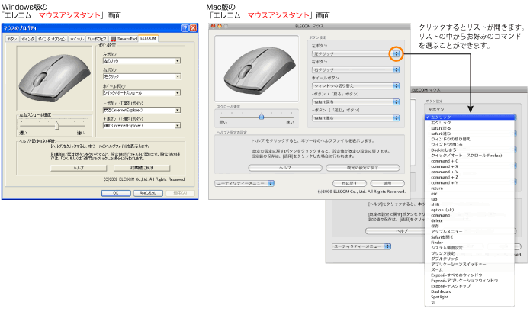Choose ウィンドウ閉じる in the open list
The height and width of the screenshot is (309, 530).
[x=470, y=144]
